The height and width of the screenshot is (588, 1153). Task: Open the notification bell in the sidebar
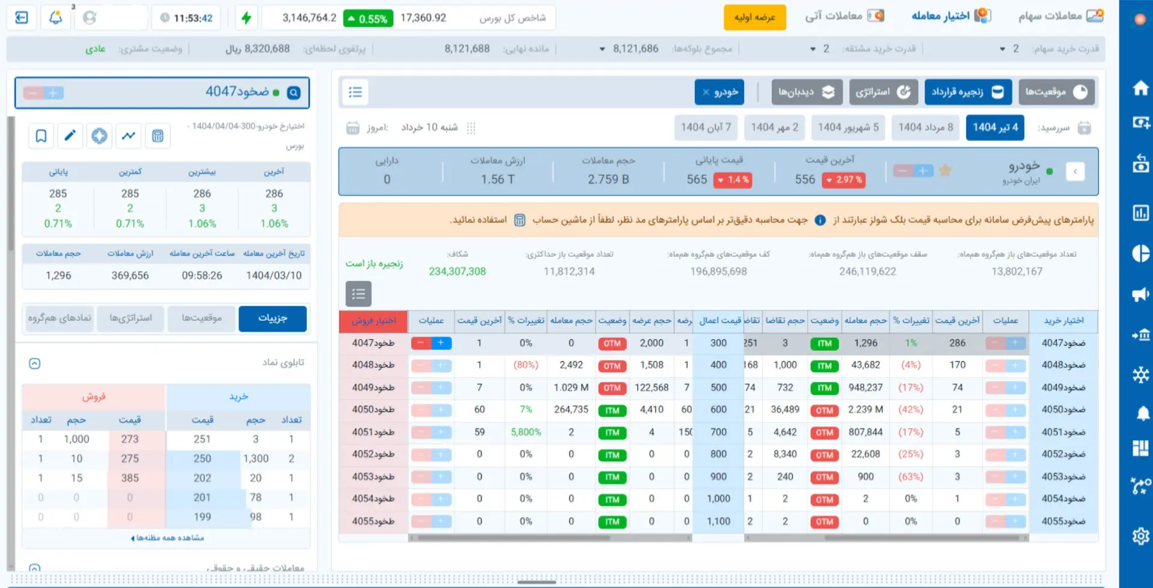click(x=1142, y=413)
